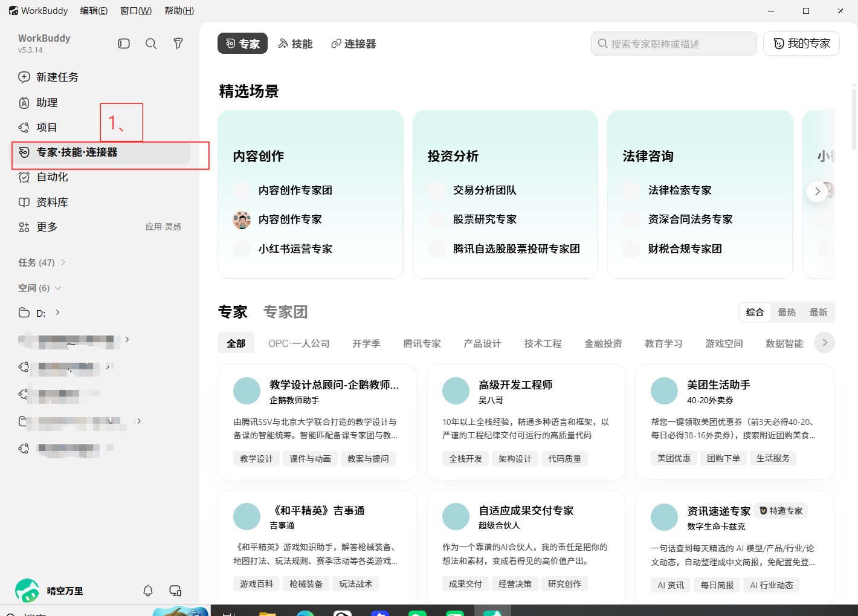Select the OPC·一人公司 category filter

299,343
